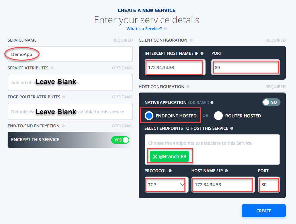Screen dimensions: 296x224
Task: Toggle Native Application NO switch
Action: click(271, 102)
